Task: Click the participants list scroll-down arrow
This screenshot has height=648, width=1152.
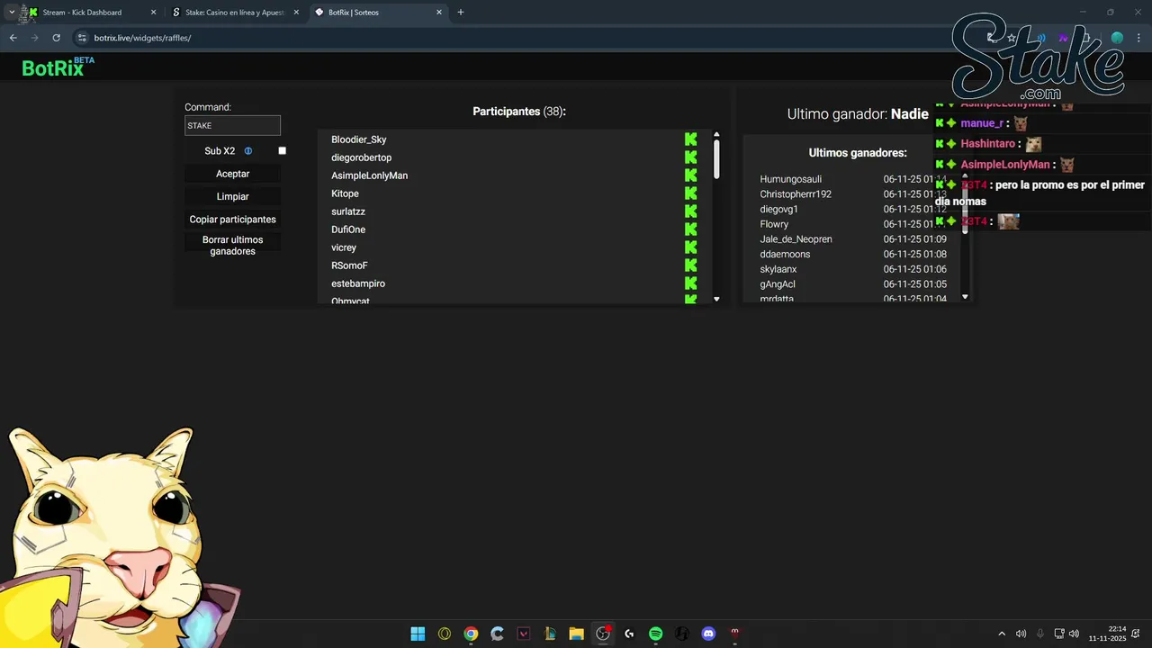Action: coord(716,299)
